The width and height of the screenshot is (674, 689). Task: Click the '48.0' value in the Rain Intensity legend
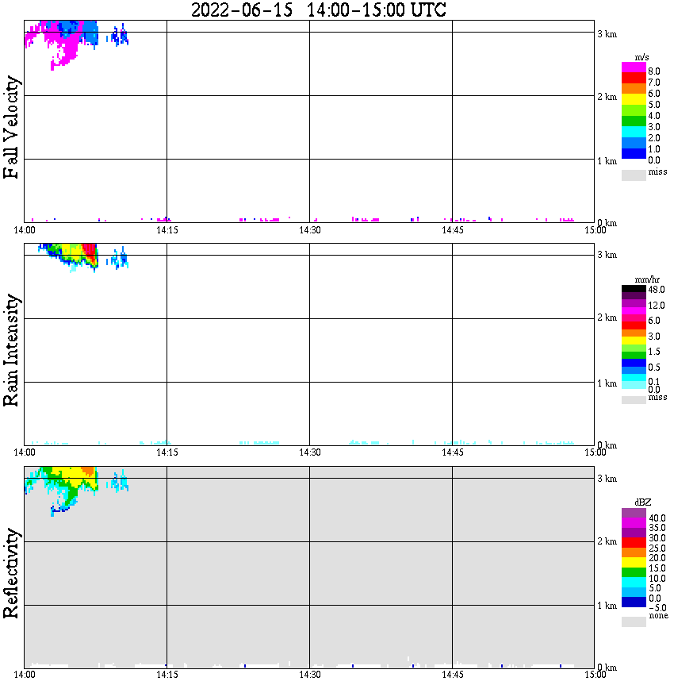[657, 290]
